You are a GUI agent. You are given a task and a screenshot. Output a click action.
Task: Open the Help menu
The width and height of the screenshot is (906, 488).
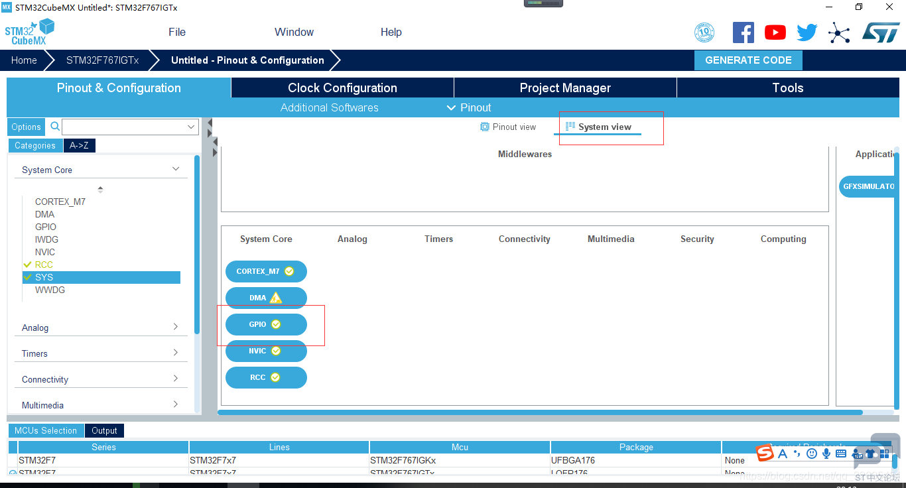391,32
